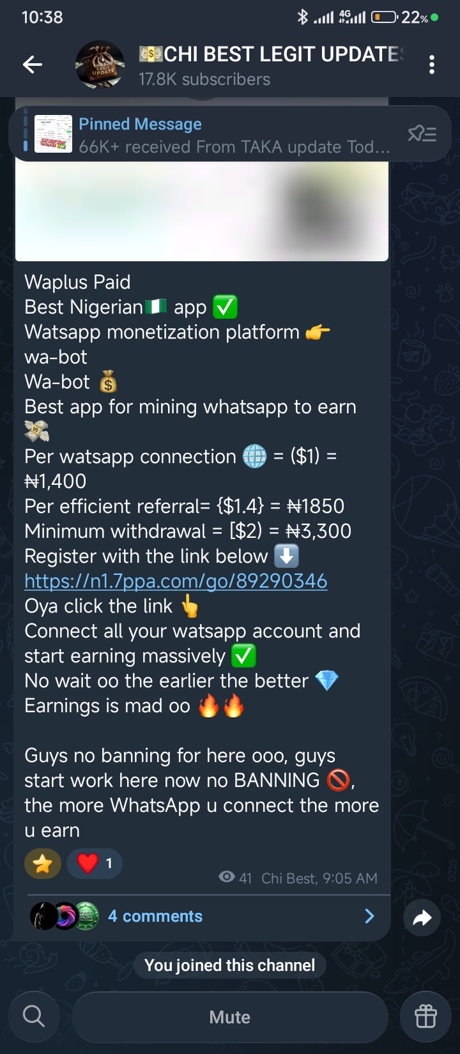The width and height of the screenshot is (460, 1054).
Task: Show the pinned messages list icon
Action: tap(422, 134)
